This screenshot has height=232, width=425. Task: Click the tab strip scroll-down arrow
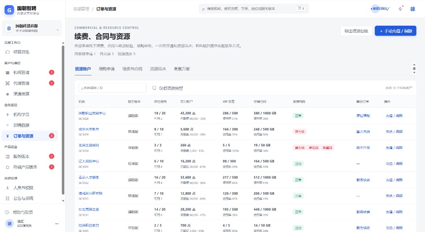414,73
